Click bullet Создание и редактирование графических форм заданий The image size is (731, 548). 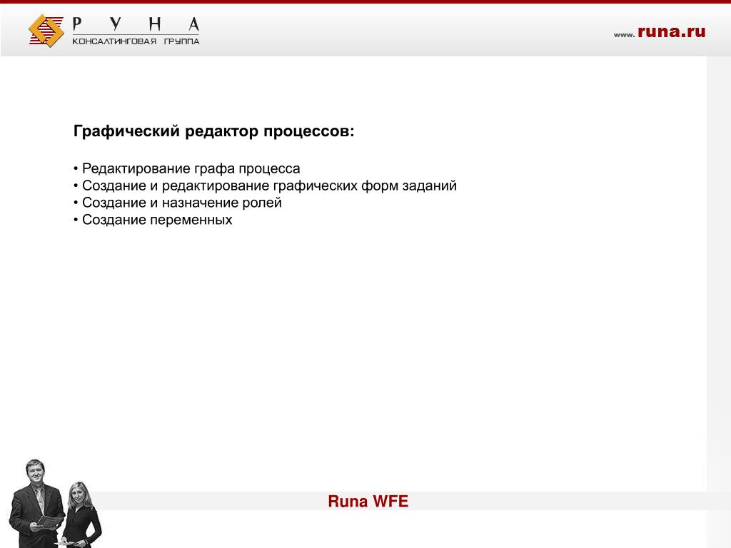click(x=265, y=186)
